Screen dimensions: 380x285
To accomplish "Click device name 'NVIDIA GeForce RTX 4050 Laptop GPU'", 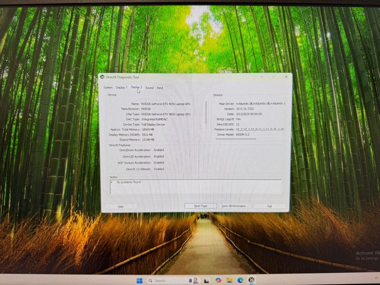I will coord(166,104).
